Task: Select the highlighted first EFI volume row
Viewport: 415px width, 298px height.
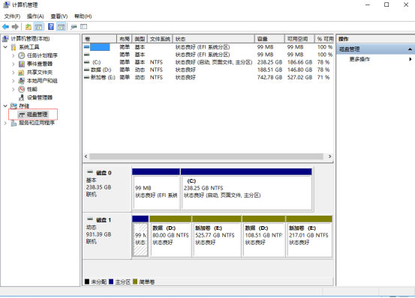Action: [x=208, y=47]
